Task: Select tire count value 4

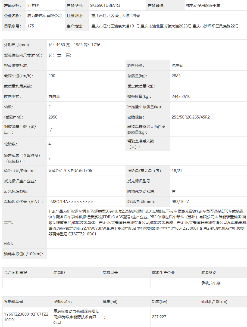Action: tap(49, 144)
